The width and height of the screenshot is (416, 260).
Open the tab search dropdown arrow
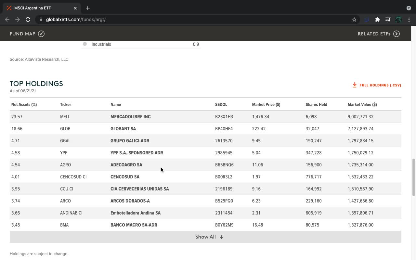pyautogui.click(x=409, y=8)
